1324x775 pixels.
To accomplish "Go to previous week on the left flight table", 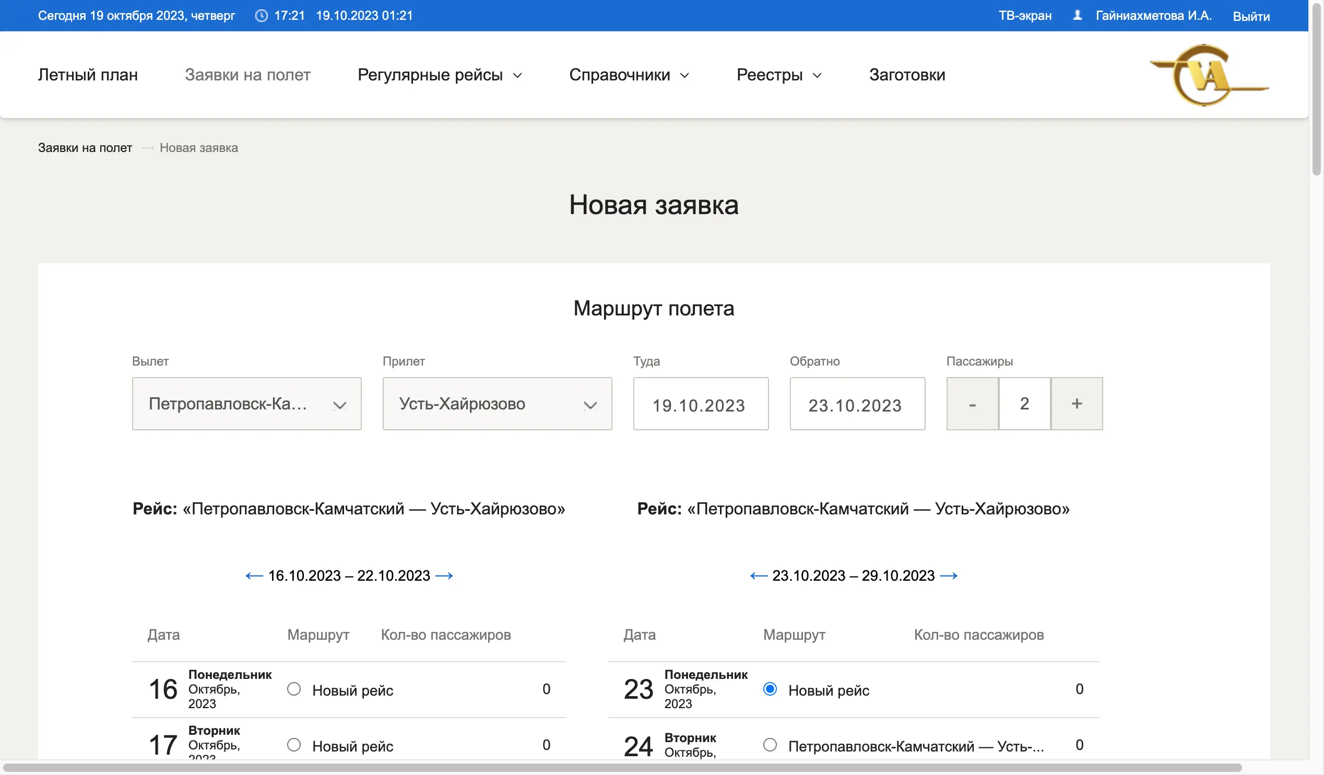I will coord(252,576).
